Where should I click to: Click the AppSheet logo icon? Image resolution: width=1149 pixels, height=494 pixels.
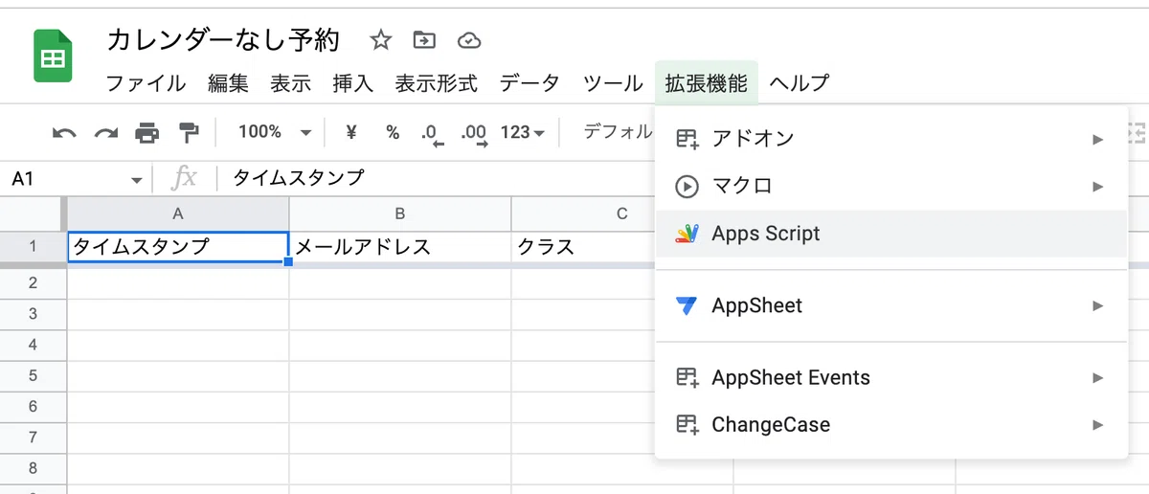tap(687, 306)
